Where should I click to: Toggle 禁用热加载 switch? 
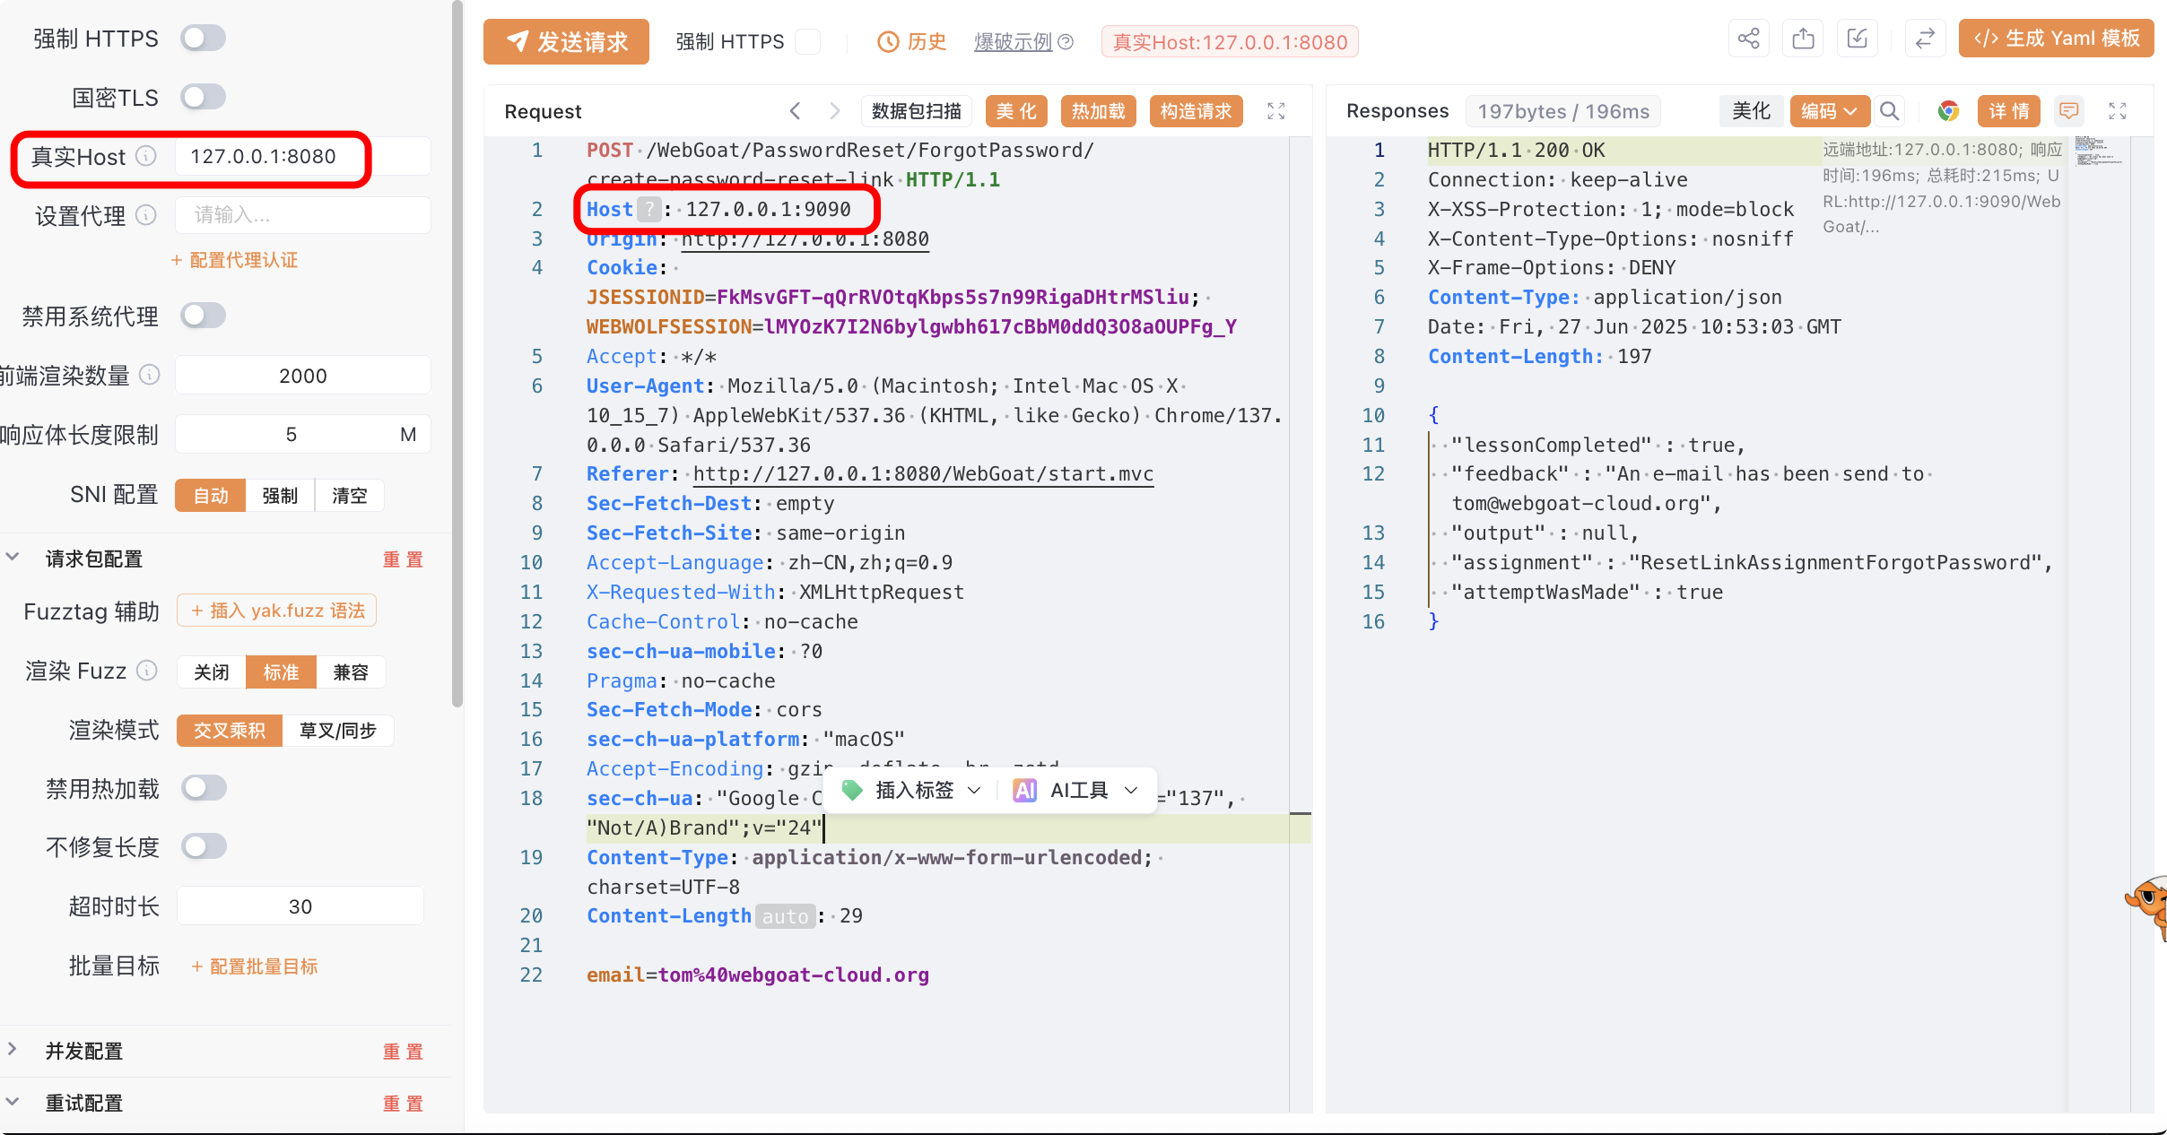[204, 788]
